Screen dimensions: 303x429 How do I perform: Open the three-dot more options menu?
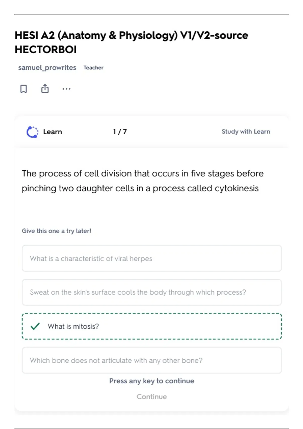pyautogui.click(x=66, y=89)
